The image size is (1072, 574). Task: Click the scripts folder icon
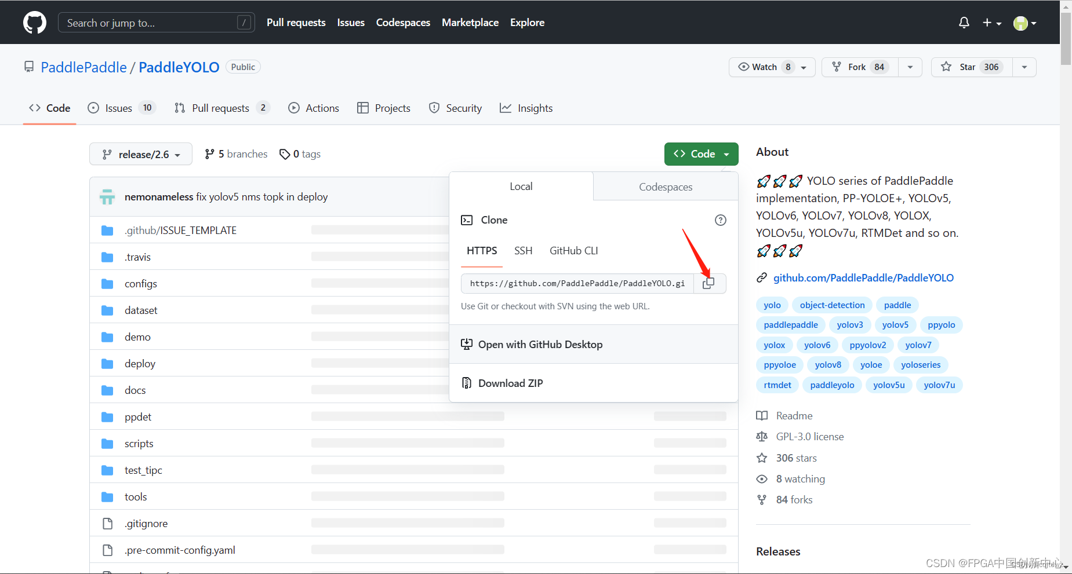coord(107,444)
